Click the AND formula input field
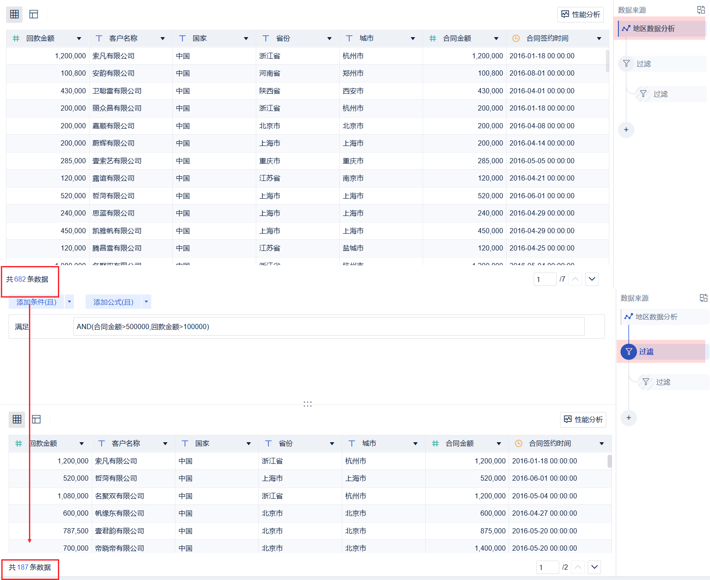 click(329, 326)
